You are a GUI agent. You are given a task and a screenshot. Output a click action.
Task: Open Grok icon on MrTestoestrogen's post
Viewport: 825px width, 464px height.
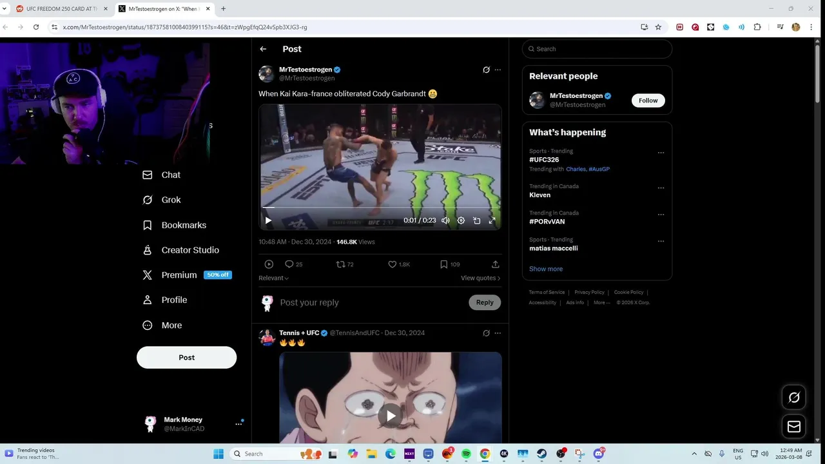486,70
